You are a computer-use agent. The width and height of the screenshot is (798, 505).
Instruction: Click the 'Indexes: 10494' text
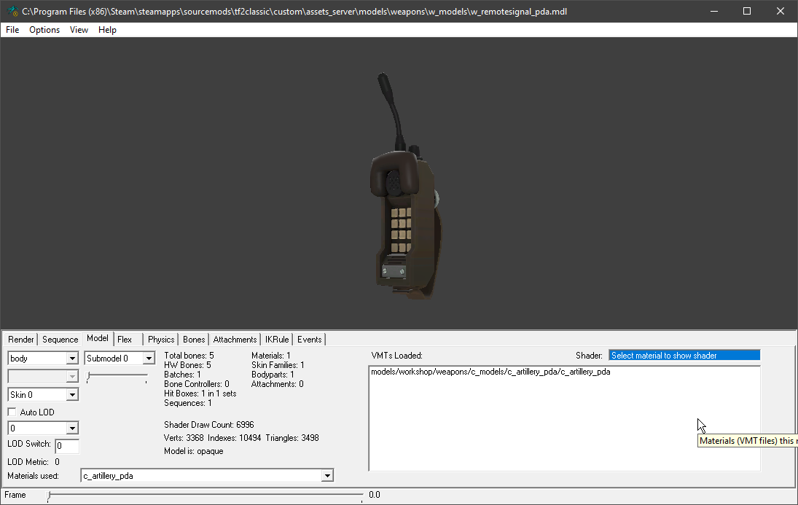[234, 438]
